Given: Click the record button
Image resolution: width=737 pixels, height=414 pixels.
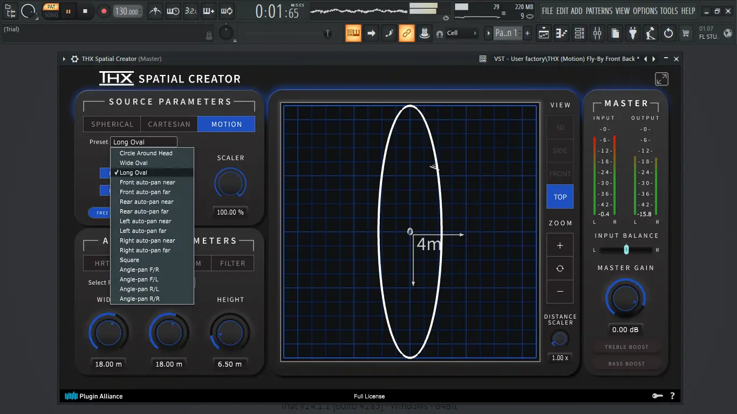Looking at the screenshot, I should [x=104, y=11].
